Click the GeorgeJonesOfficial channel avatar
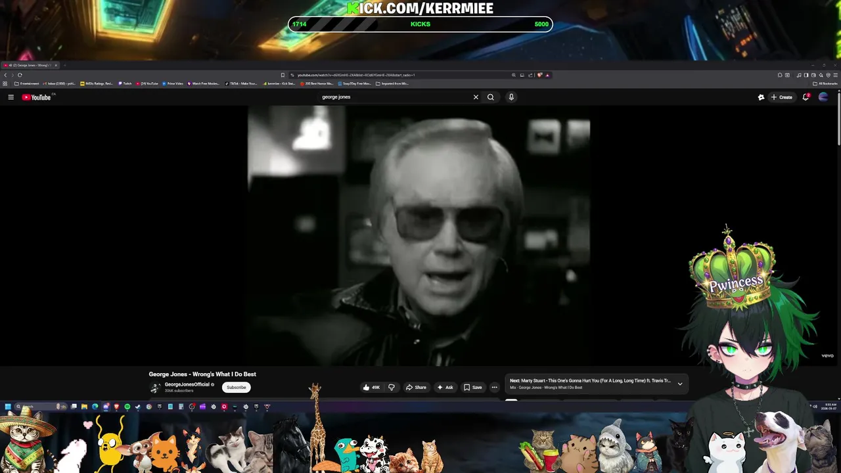Screen dimensions: 841x473 (156, 388)
